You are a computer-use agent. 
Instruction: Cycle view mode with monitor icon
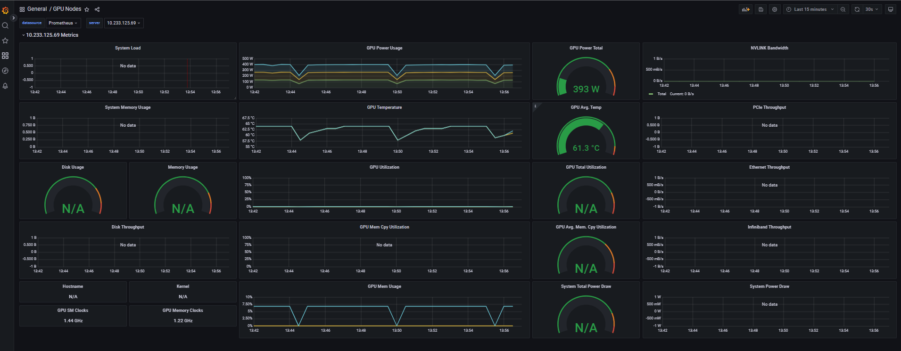click(890, 9)
